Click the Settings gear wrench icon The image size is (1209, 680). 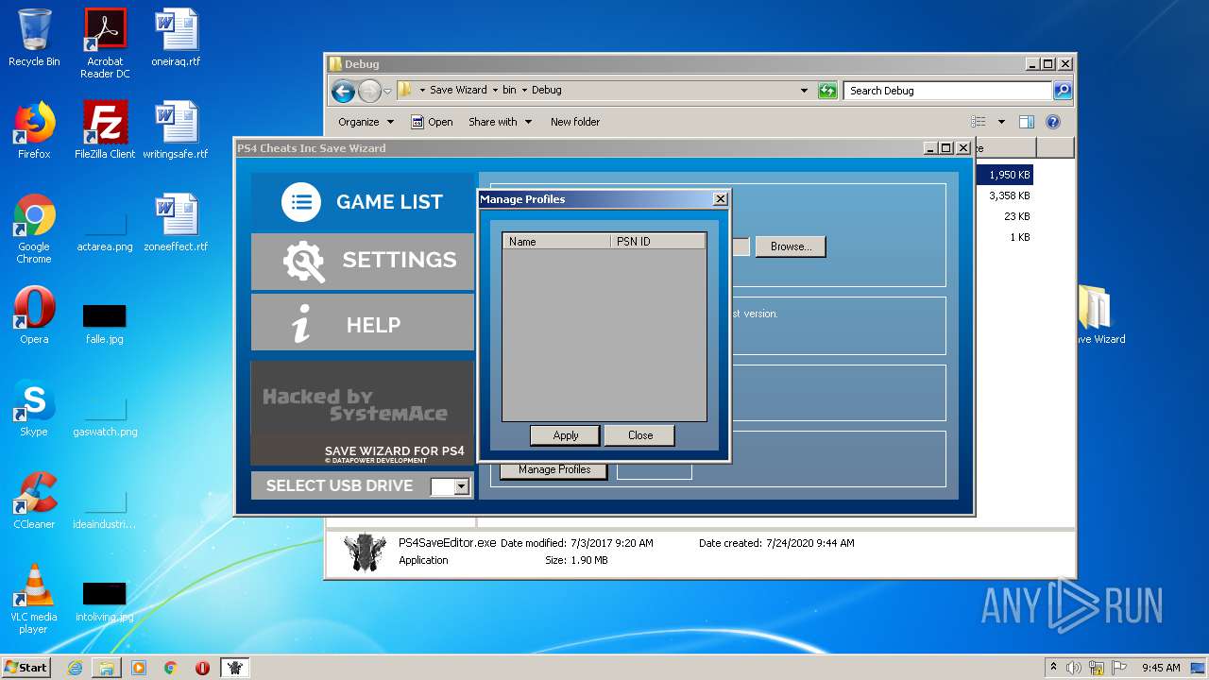point(304,262)
